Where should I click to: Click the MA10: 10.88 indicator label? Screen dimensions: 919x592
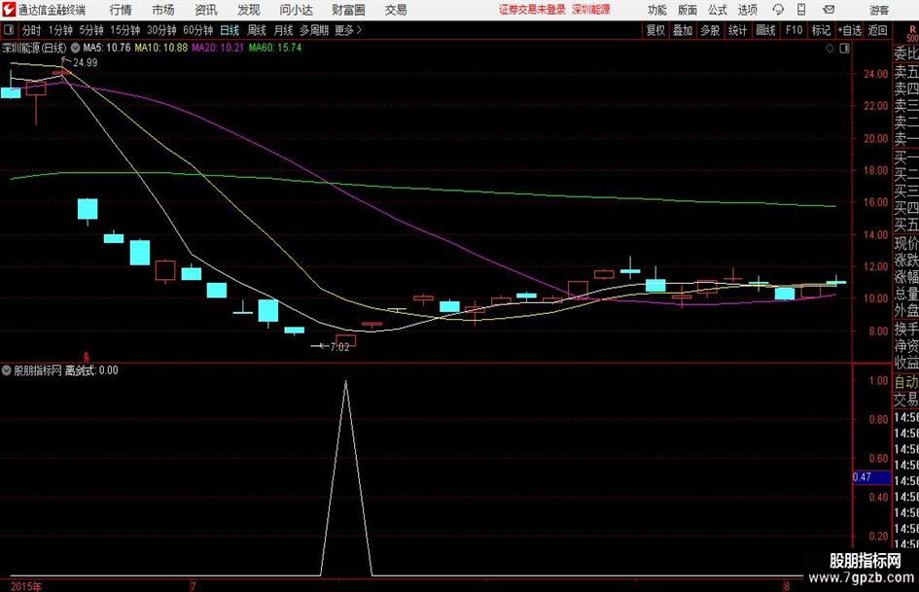161,48
